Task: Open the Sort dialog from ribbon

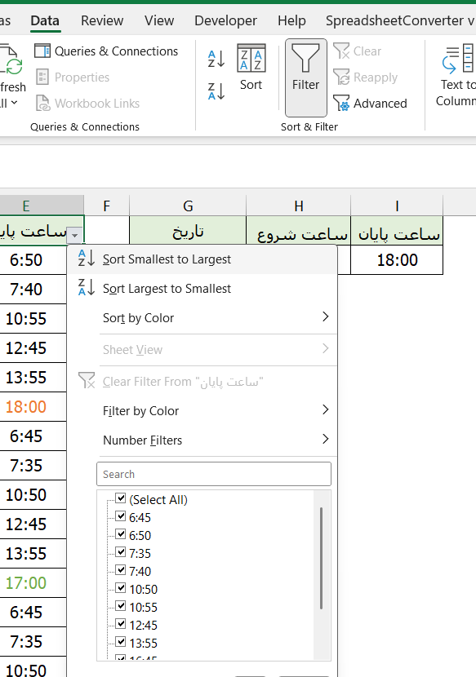Action: coord(251,68)
